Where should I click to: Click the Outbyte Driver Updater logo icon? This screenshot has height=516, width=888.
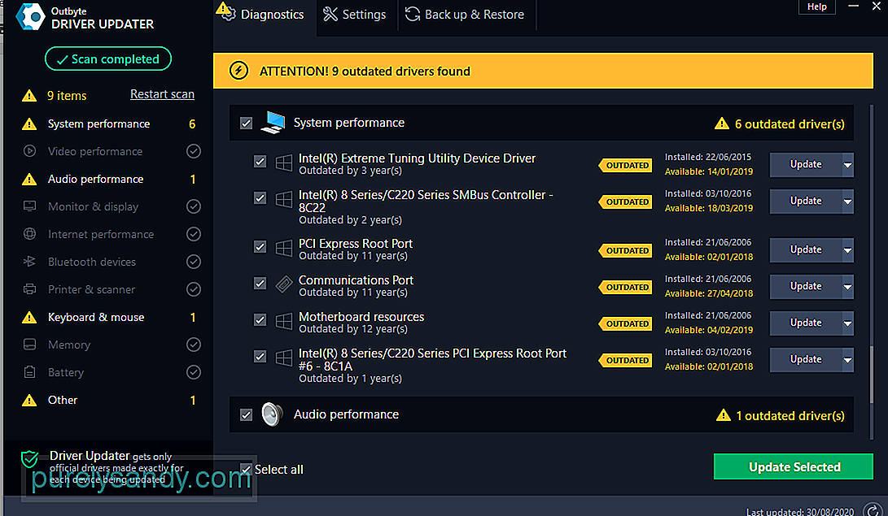30,16
